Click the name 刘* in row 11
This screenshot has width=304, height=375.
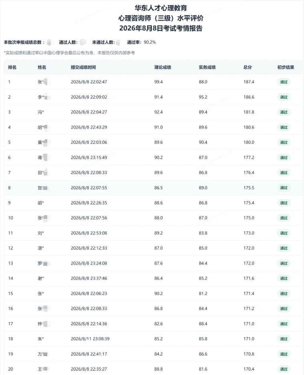click(41, 233)
